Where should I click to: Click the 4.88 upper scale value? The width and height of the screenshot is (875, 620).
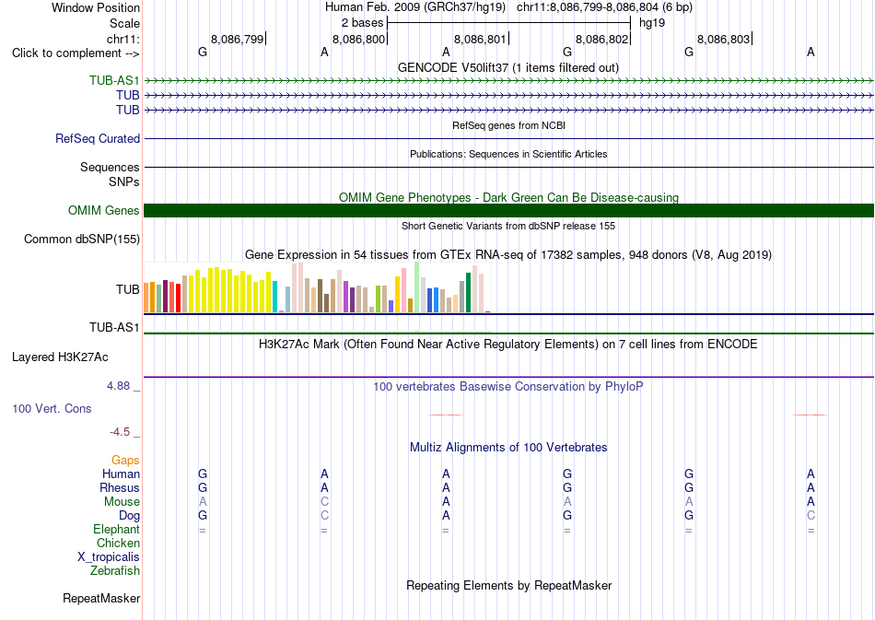118,386
